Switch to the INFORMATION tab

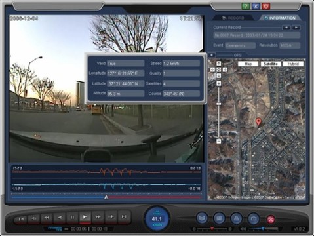[x=280, y=18]
